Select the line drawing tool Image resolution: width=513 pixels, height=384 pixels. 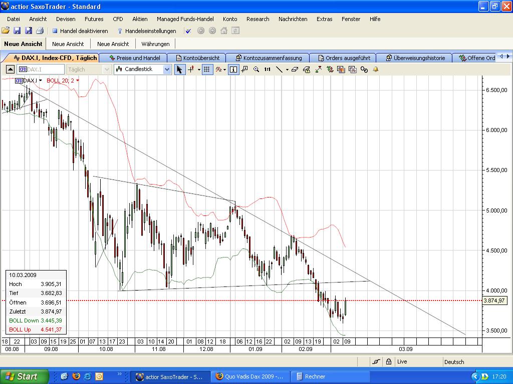279,69
